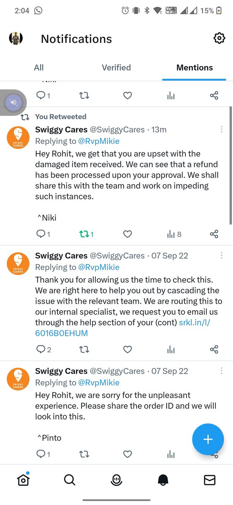This screenshot has height=505, width=233.
Task: Open notification settings gear icon
Action: [x=219, y=38]
